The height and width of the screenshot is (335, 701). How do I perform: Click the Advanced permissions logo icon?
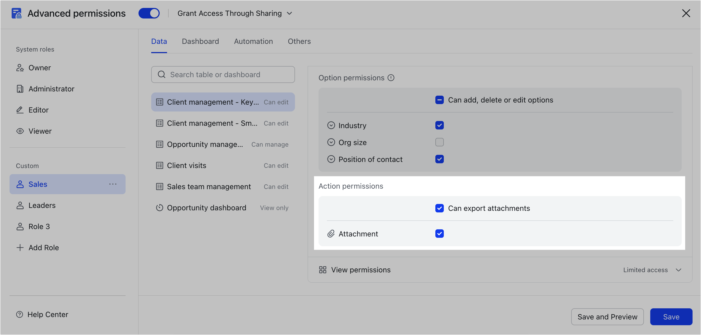[17, 13]
